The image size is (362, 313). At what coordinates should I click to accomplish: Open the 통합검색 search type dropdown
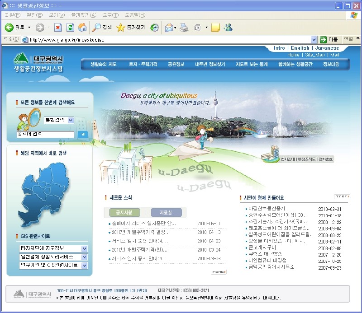58,120
